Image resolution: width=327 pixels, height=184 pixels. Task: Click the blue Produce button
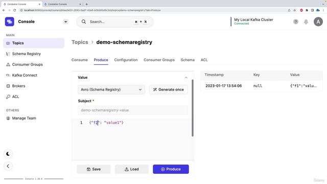pyautogui.click(x=171, y=169)
